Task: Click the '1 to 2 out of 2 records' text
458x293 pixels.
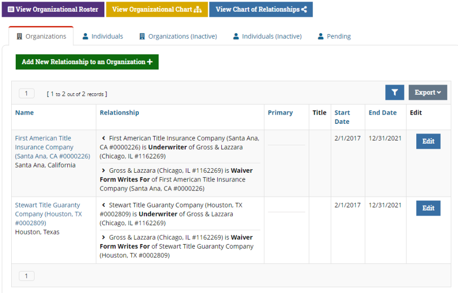Action: tap(77, 94)
